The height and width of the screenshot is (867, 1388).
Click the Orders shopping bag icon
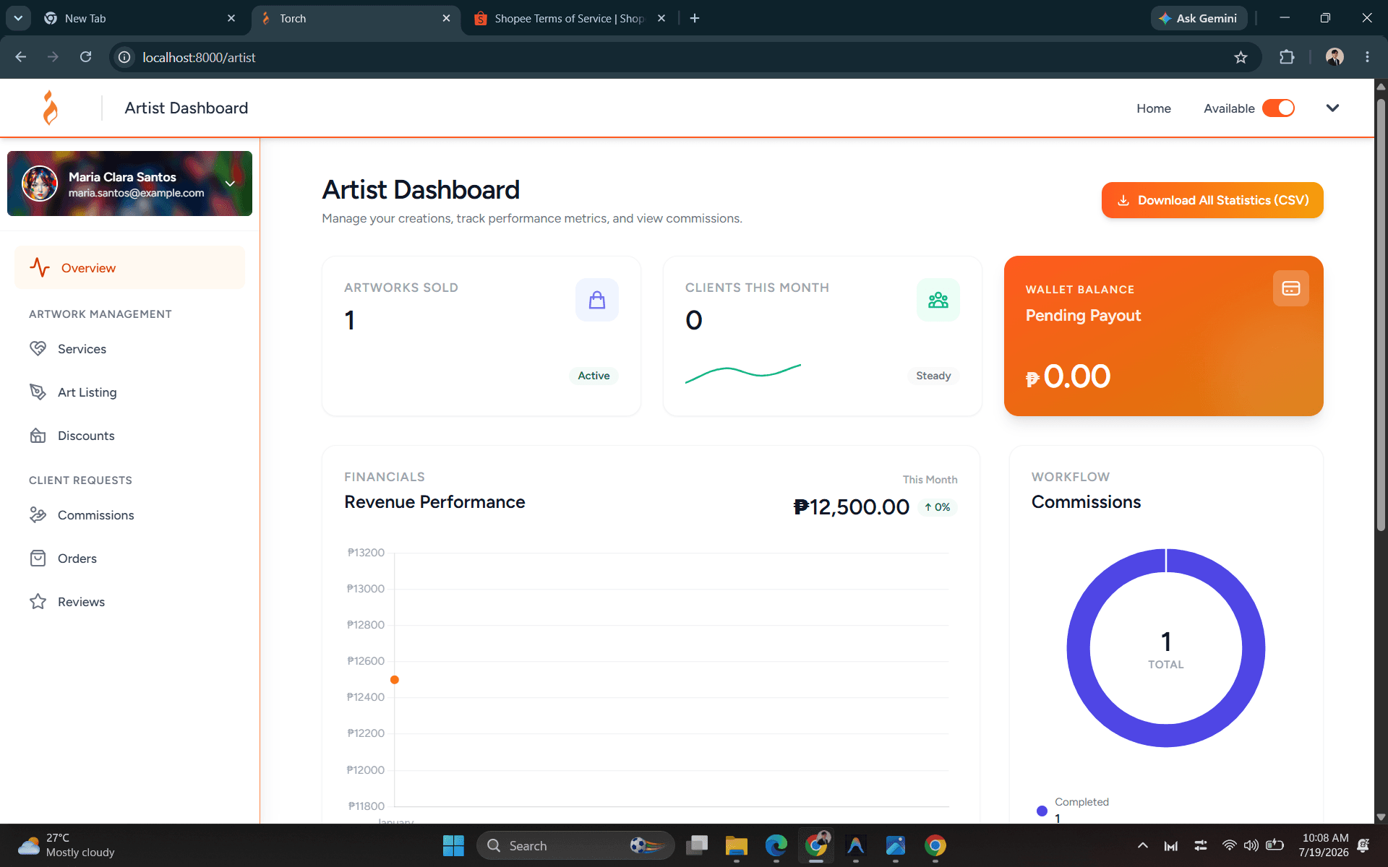(x=38, y=558)
